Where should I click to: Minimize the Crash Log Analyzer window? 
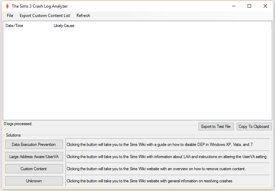(234, 6)
